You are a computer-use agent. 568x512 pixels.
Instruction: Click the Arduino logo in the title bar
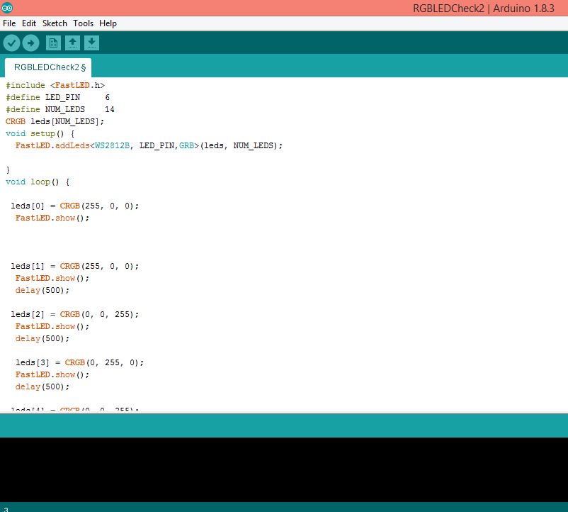7,8
